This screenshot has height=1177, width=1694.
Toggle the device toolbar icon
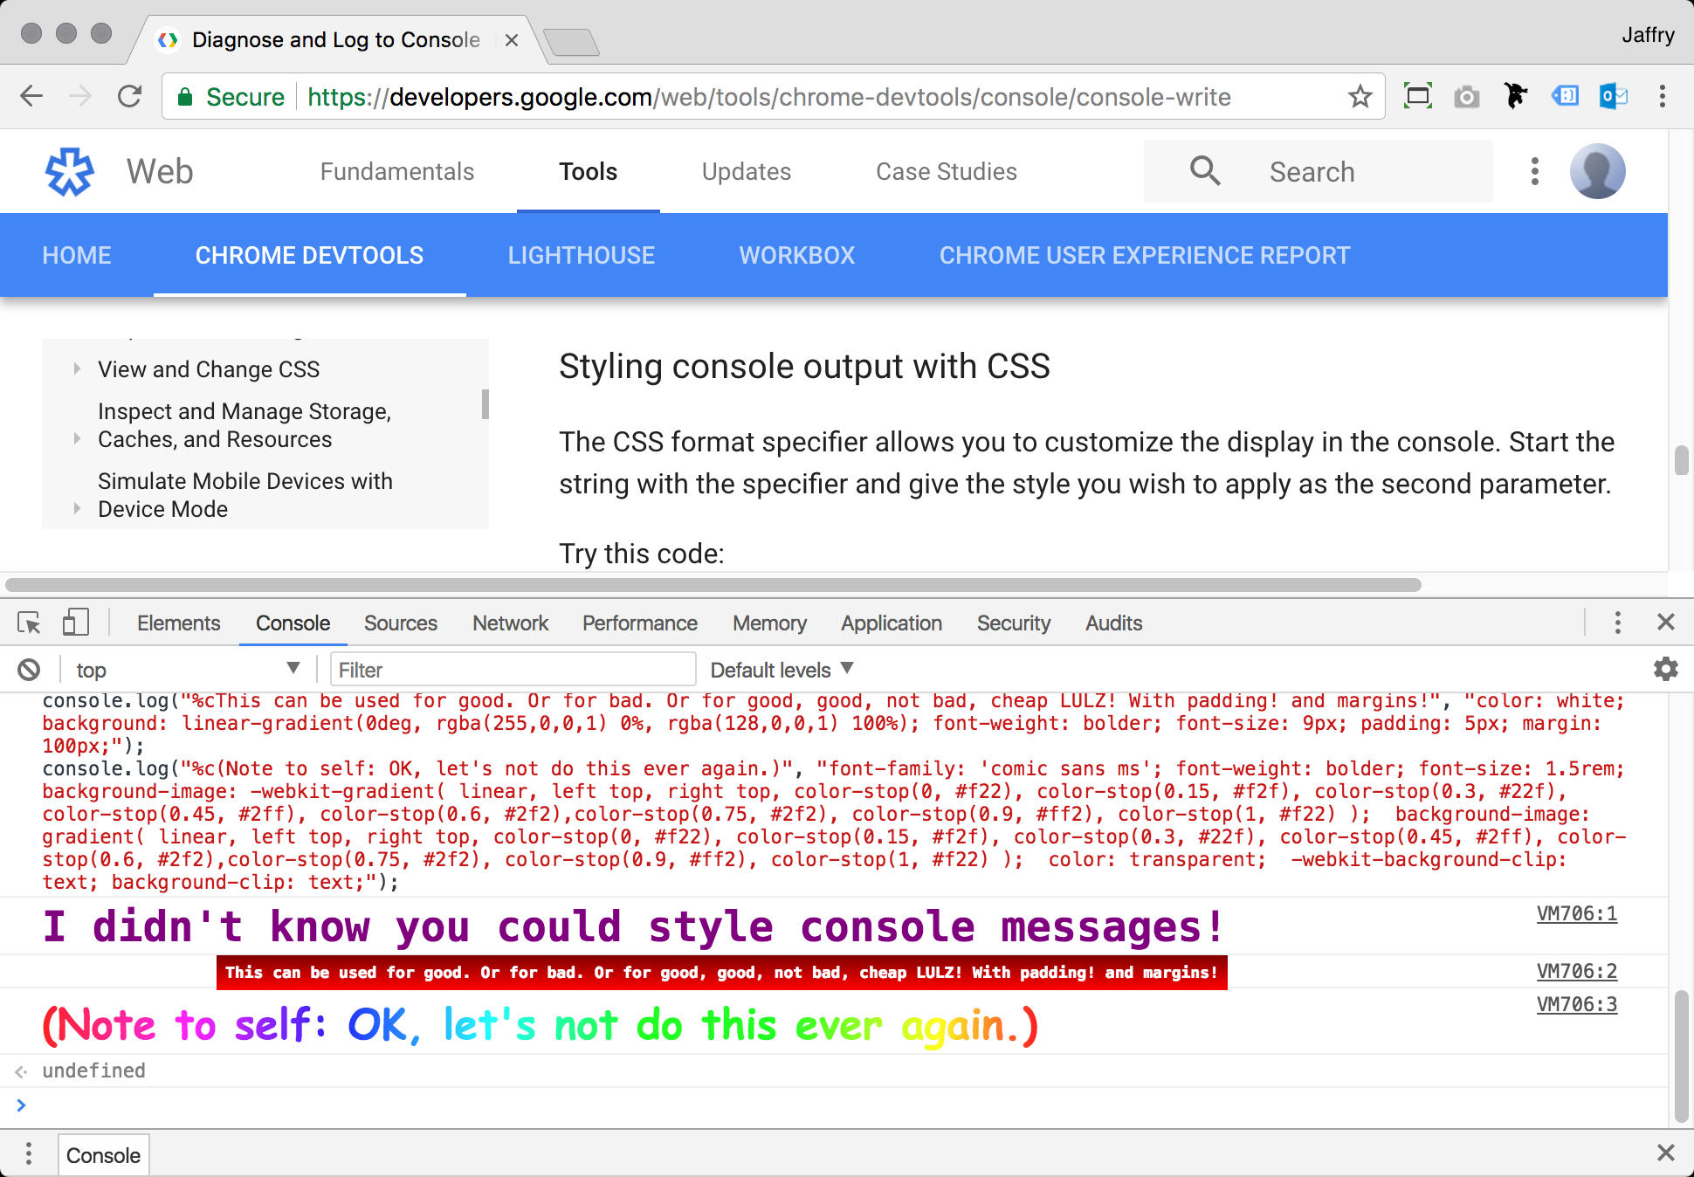(75, 623)
